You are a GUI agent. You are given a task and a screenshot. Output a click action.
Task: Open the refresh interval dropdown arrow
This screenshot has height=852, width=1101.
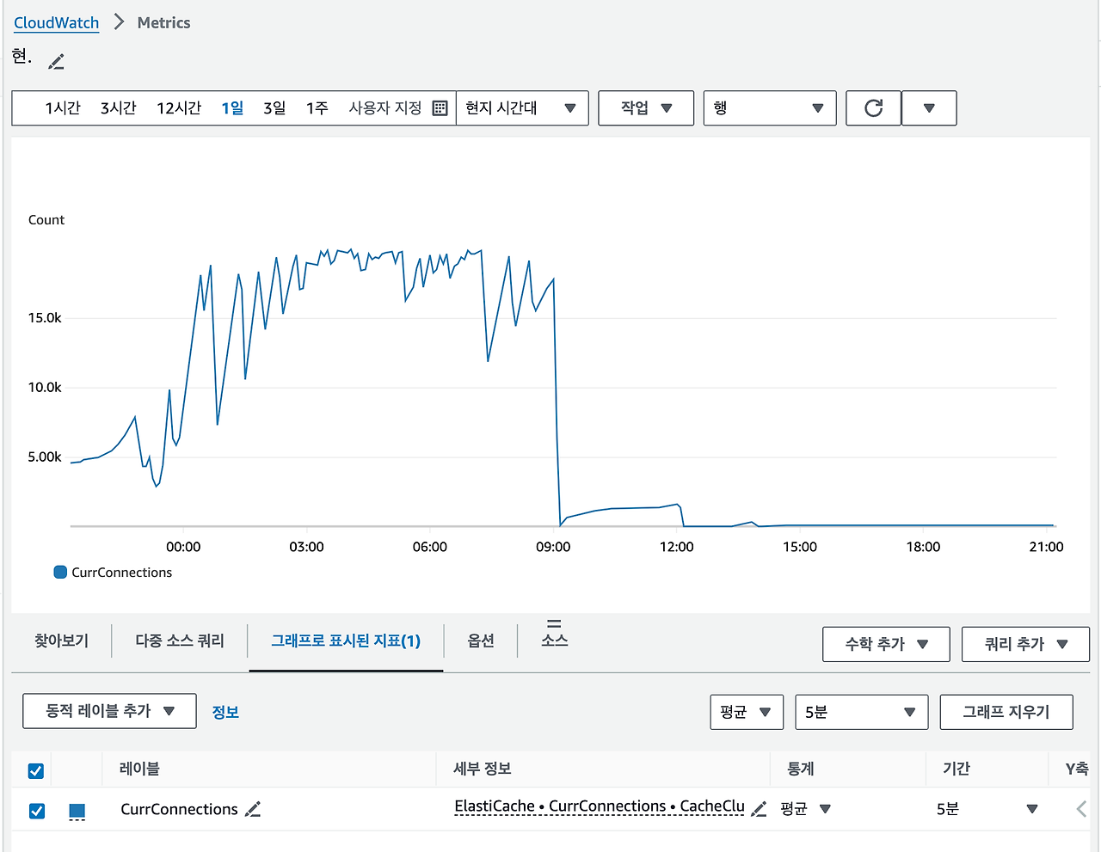tap(929, 108)
